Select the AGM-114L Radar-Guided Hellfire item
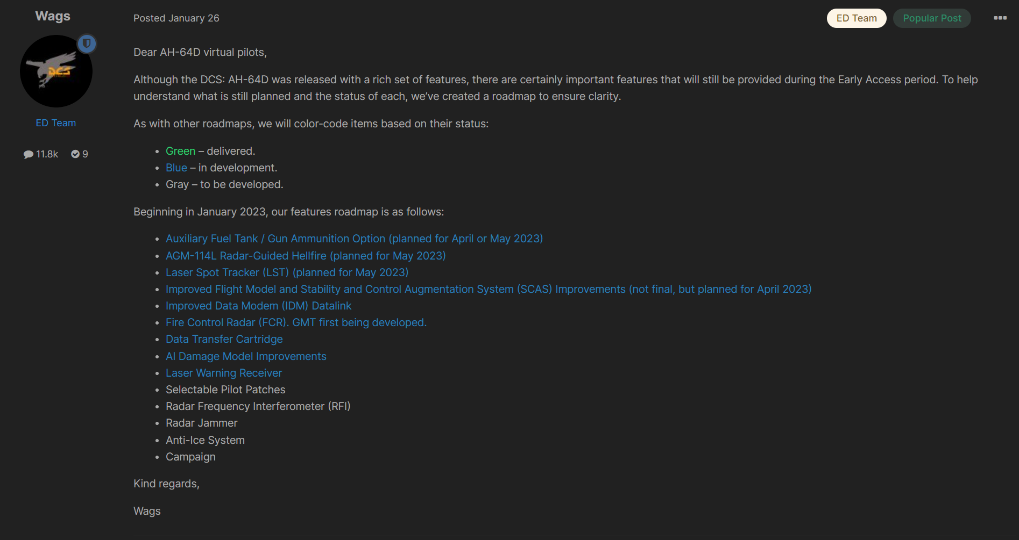1019x540 pixels. coord(306,256)
